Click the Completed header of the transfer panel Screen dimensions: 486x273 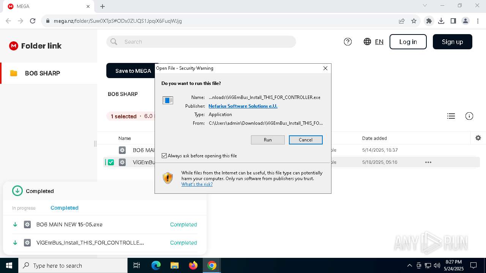40,191
